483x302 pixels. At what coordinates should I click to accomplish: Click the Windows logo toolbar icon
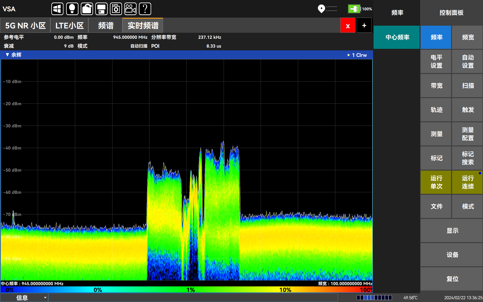(57, 9)
